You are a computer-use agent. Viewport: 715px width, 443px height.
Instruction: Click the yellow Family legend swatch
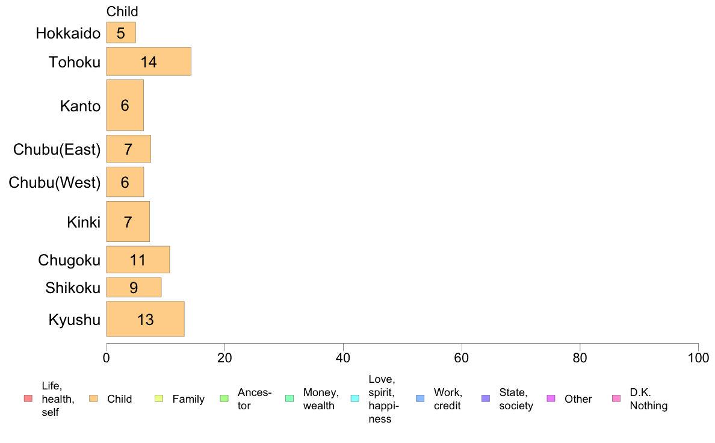159,398
